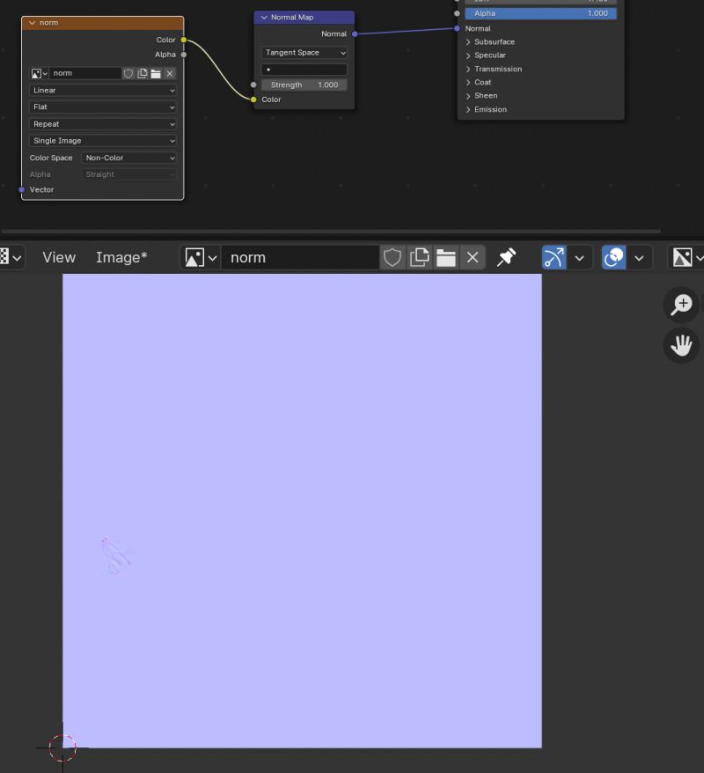Toggle the overlays display
704x773 pixels.
[613, 257]
